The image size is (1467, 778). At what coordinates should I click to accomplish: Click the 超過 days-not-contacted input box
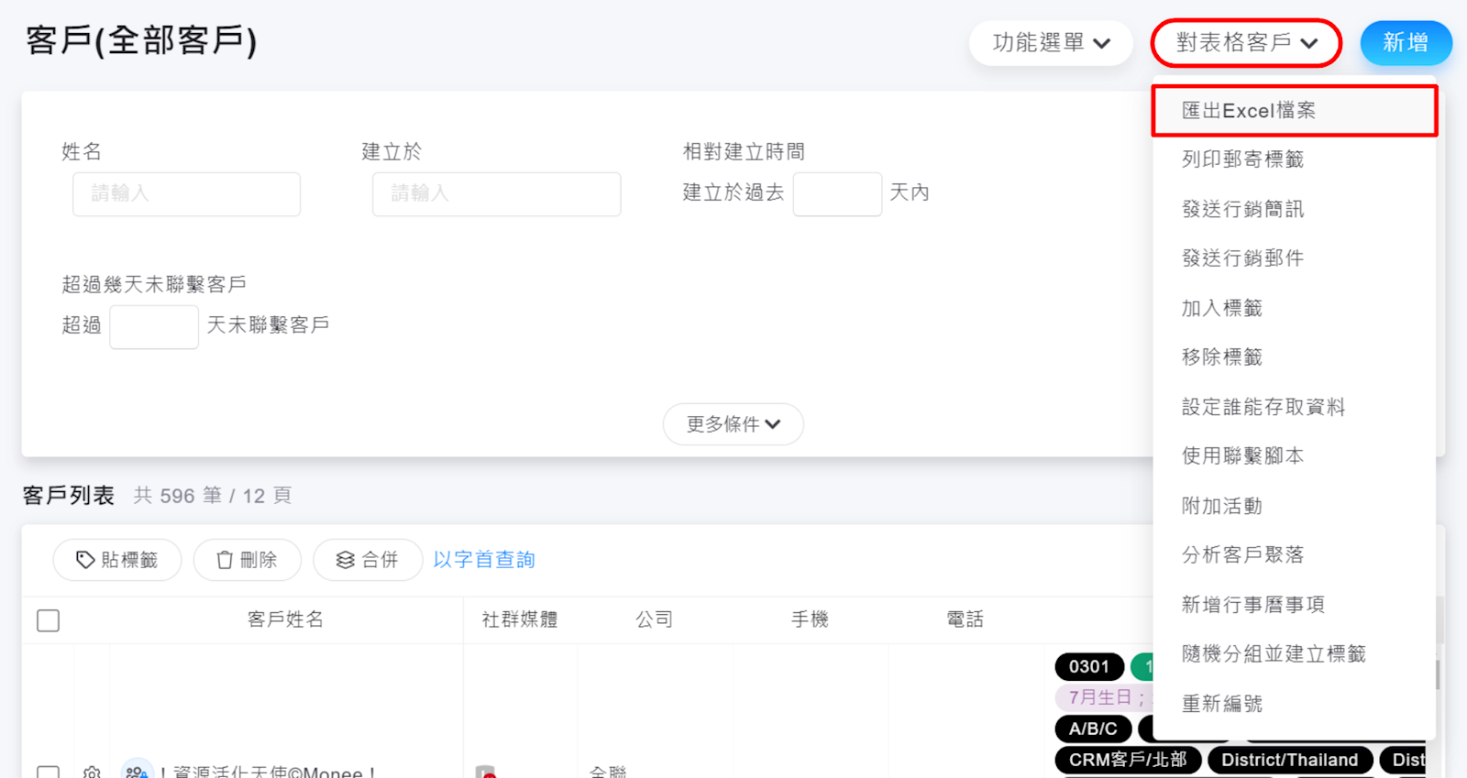click(x=154, y=327)
